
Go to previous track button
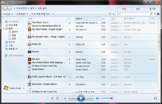[x=73, y=98]
